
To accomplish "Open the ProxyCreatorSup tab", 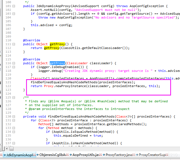I will tap(152, 155).
